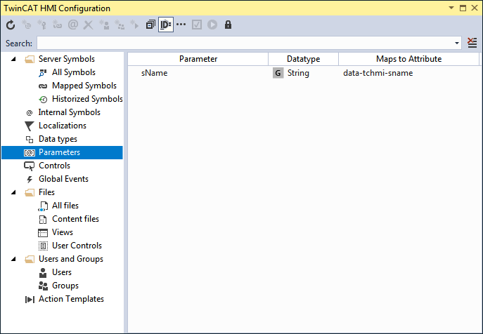Sort by the Datatype column header
The width and height of the screenshot is (483, 334).
click(x=304, y=59)
